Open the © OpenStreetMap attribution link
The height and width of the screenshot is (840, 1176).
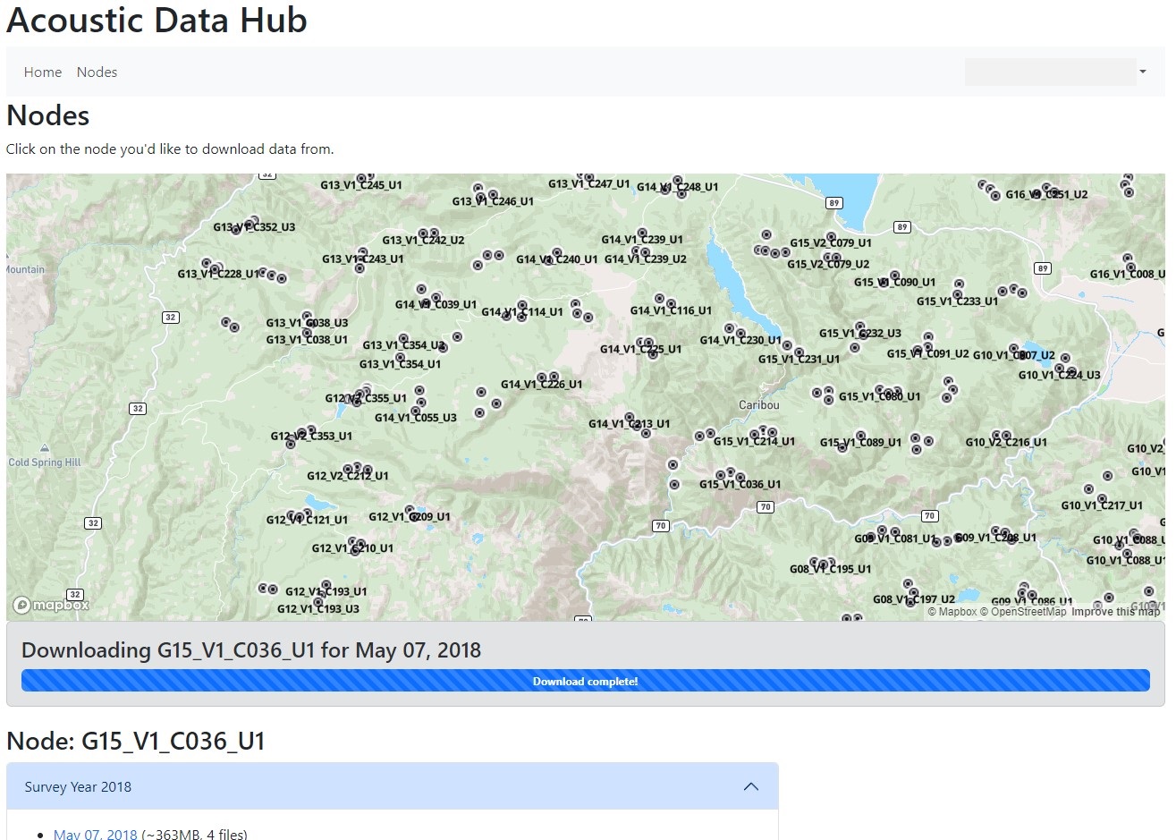pyautogui.click(x=1023, y=612)
